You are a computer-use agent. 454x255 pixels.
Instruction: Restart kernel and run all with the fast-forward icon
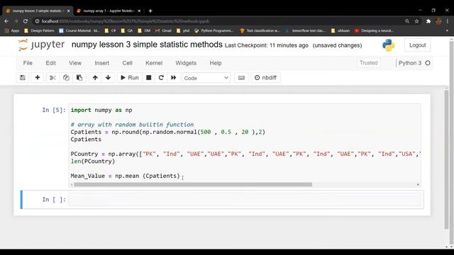click(x=173, y=78)
